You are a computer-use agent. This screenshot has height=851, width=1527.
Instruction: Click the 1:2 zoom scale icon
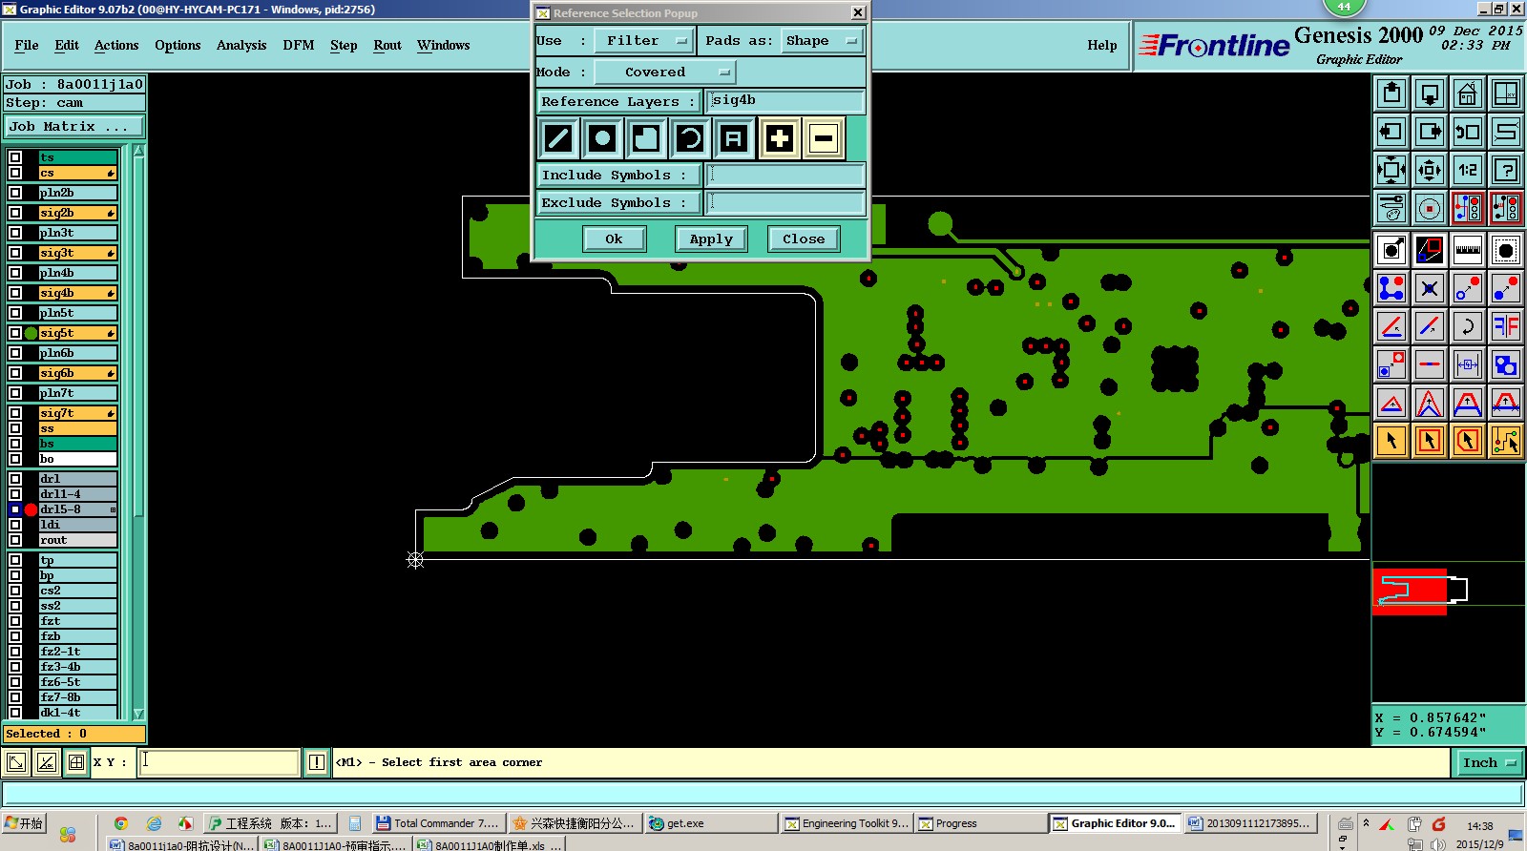pos(1468,170)
